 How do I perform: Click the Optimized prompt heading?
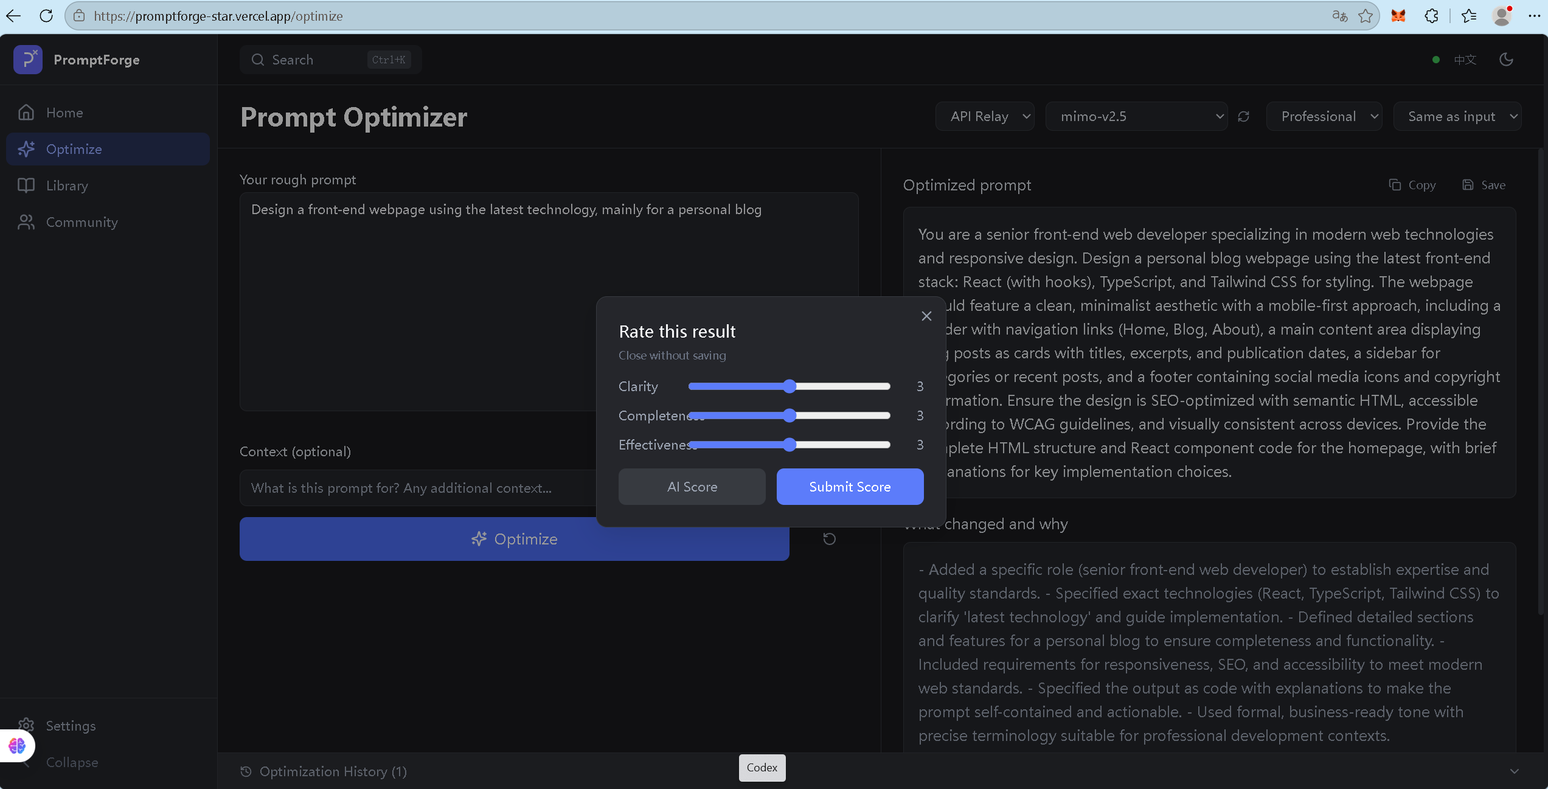point(967,185)
